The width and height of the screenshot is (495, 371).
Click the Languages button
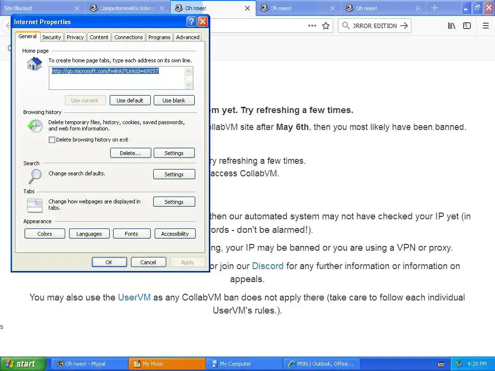pyautogui.click(x=89, y=234)
